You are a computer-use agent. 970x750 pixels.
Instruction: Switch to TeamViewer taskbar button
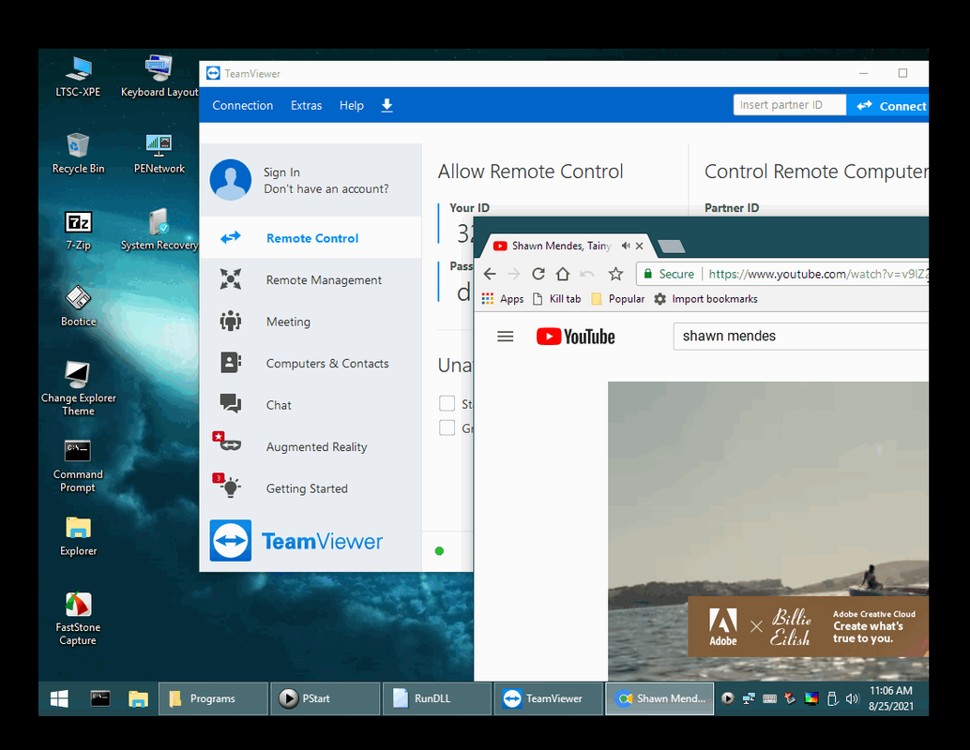click(548, 698)
